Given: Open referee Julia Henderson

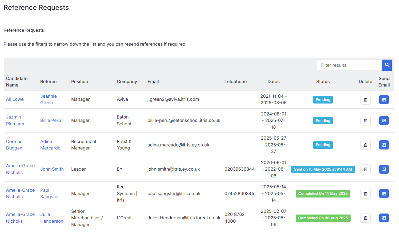Looking at the screenshot, I should (x=52, y=218).
